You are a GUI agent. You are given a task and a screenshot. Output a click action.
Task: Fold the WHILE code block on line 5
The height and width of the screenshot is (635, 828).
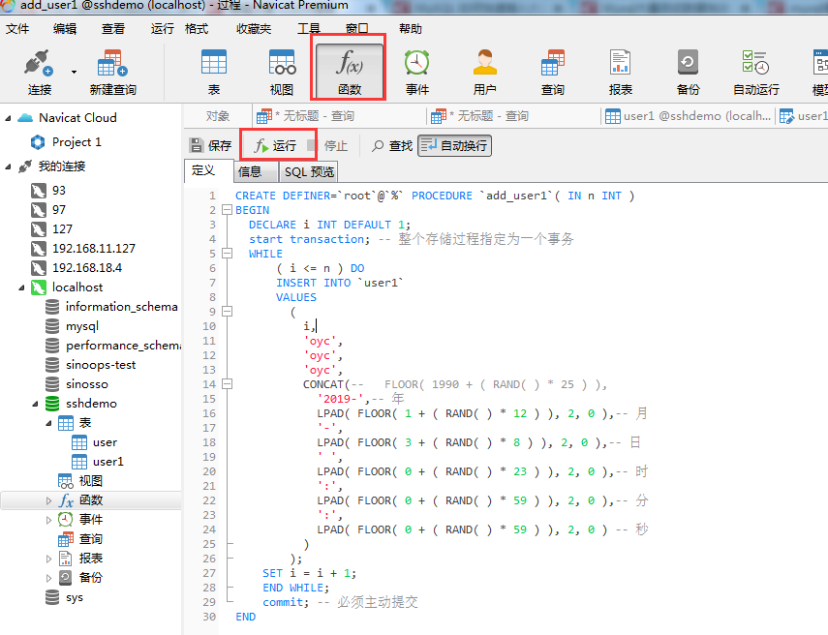coord(227,254)
